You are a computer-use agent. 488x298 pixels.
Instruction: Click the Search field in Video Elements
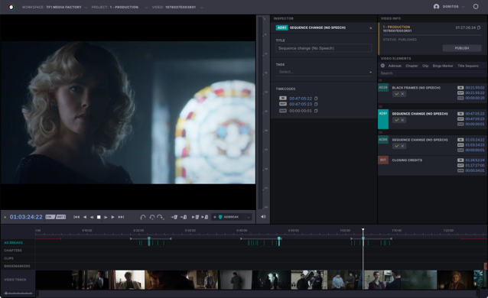(433, 73)
